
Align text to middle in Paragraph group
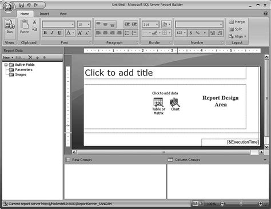click(105, 24)
